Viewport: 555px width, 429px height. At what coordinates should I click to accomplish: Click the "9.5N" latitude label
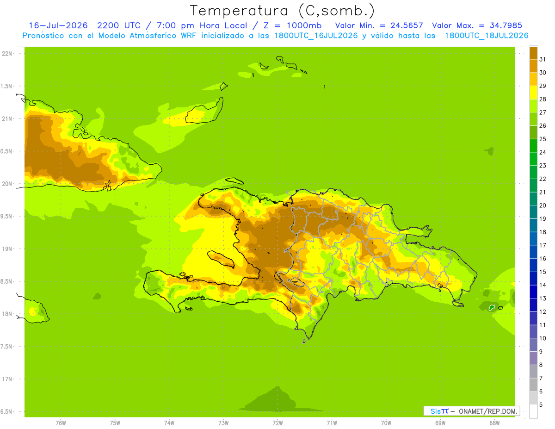(6, 216)
